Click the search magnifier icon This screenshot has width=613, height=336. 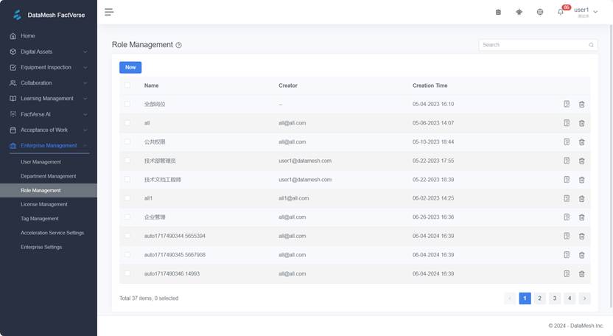(x=591, y=45)
